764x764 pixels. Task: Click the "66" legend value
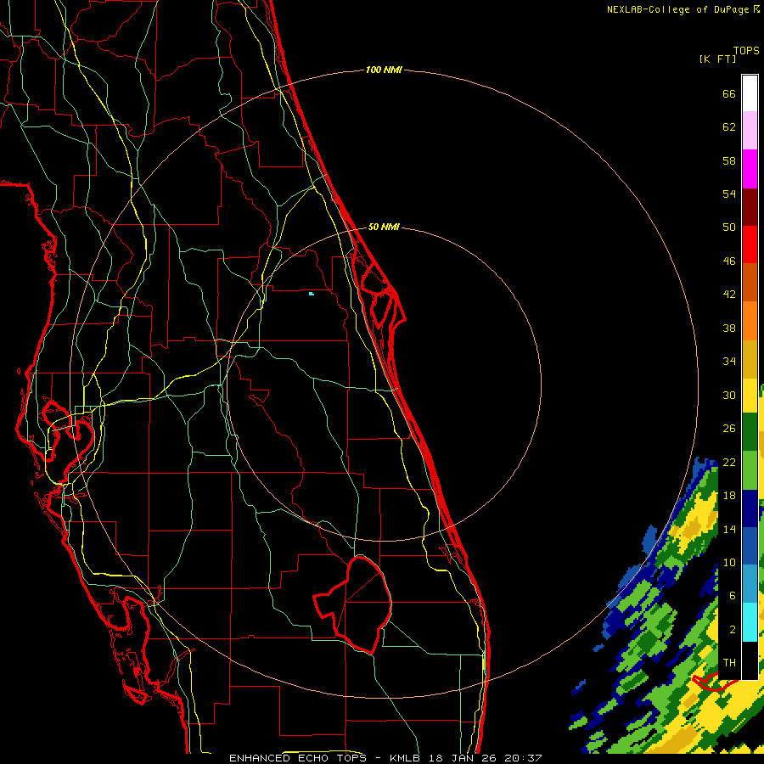(729, 93)
